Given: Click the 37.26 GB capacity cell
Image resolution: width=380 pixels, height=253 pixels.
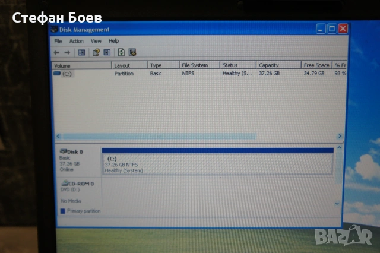Looking at the screenshot, I should pos(269,73).
